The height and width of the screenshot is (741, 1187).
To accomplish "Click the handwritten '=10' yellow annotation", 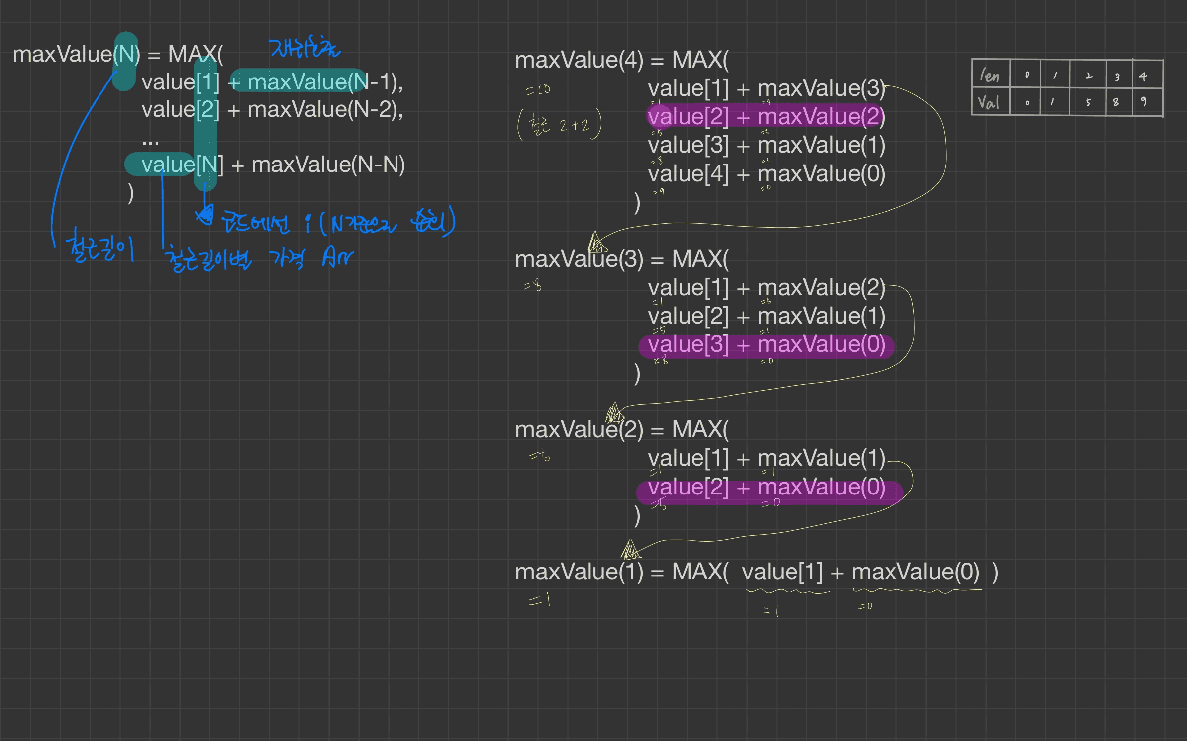I will [x=538, y=90].
